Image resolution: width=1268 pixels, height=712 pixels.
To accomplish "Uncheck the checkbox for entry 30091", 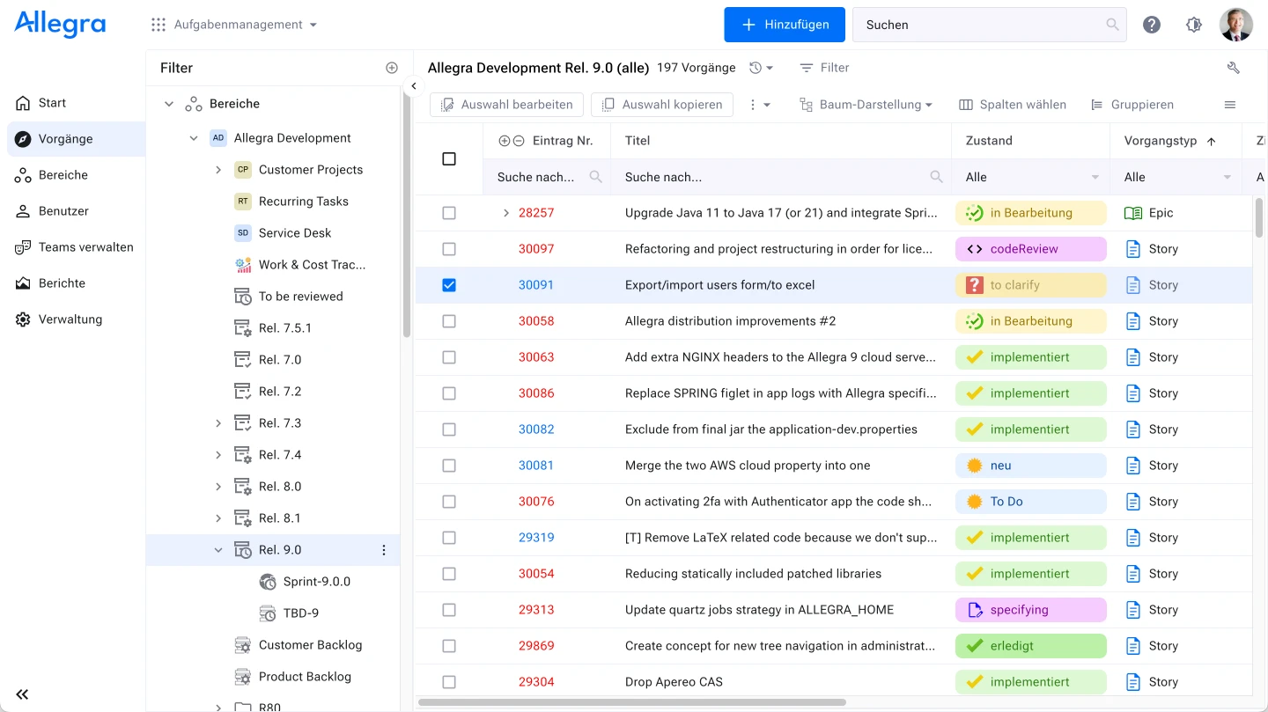I will point(449,285).
